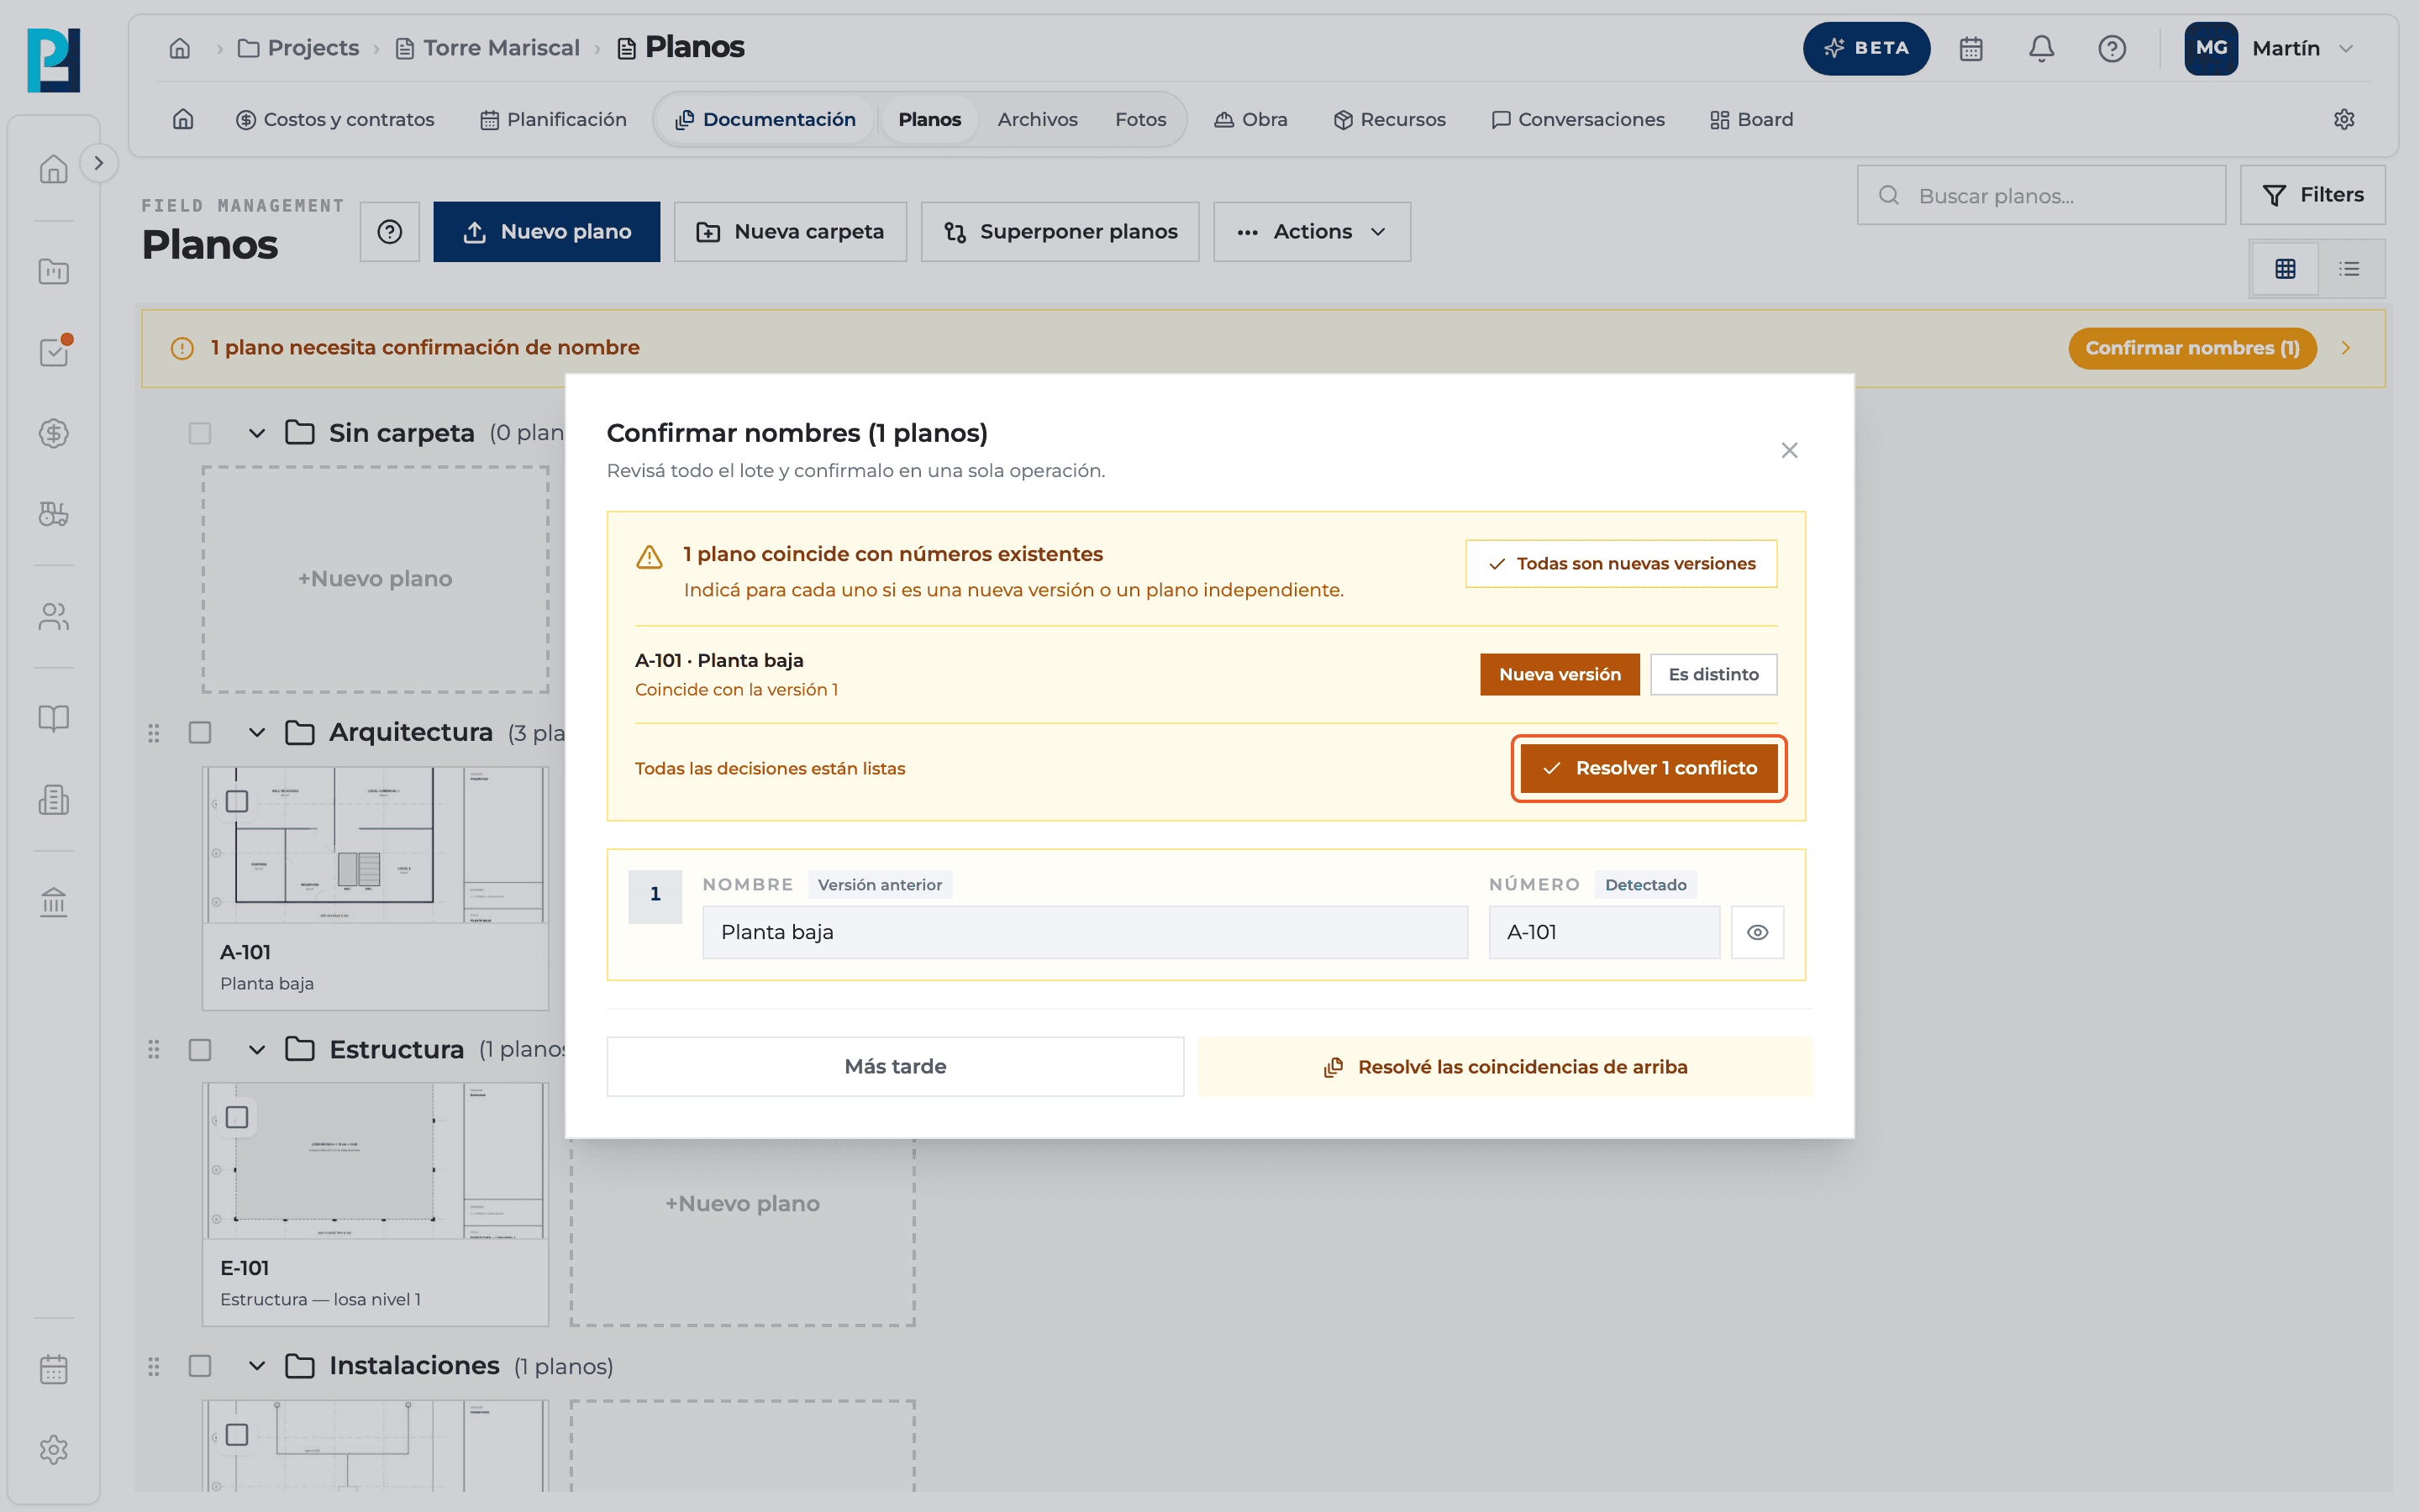Open Conversaciones section
2420x1512 pixels.
[1577, 119]
